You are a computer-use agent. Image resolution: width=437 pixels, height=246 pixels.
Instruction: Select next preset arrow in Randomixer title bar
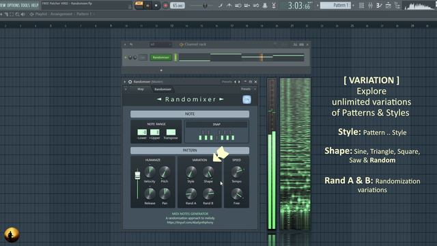pyautogui.click(x=239, y=82)
